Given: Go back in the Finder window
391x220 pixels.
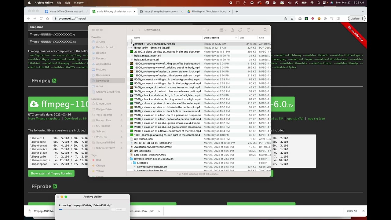Looking at the screenshot, I should [132, 30].
